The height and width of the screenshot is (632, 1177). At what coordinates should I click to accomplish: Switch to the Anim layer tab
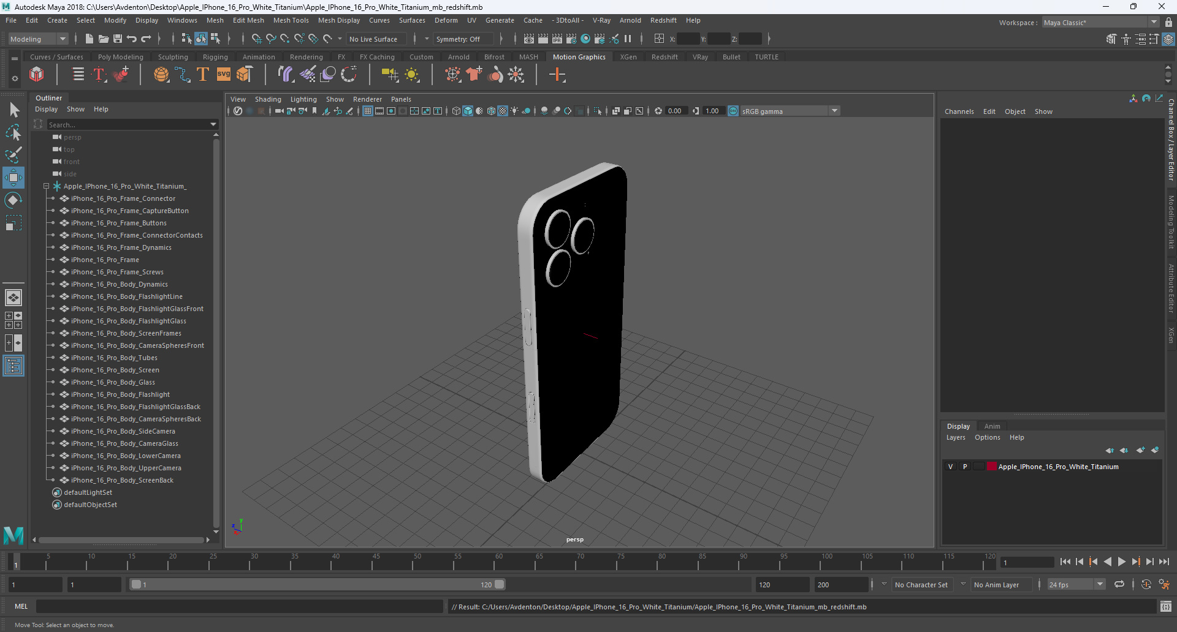point(992,426)
